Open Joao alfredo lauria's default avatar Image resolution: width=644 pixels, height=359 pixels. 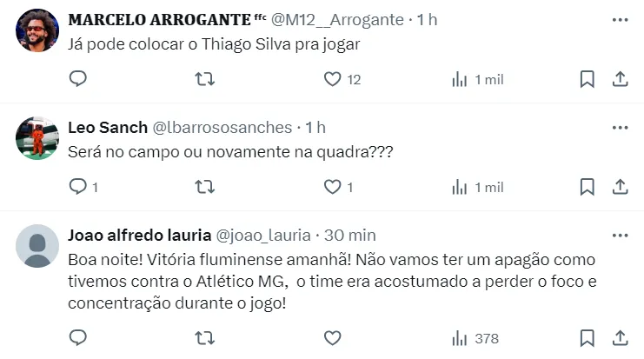(37, 246)
